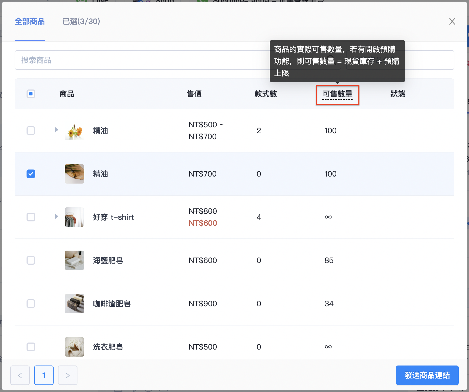Screen dimensions: 469x392
Task: Click the struck-through NT$800 price
Action: click(x=203, y=211)
